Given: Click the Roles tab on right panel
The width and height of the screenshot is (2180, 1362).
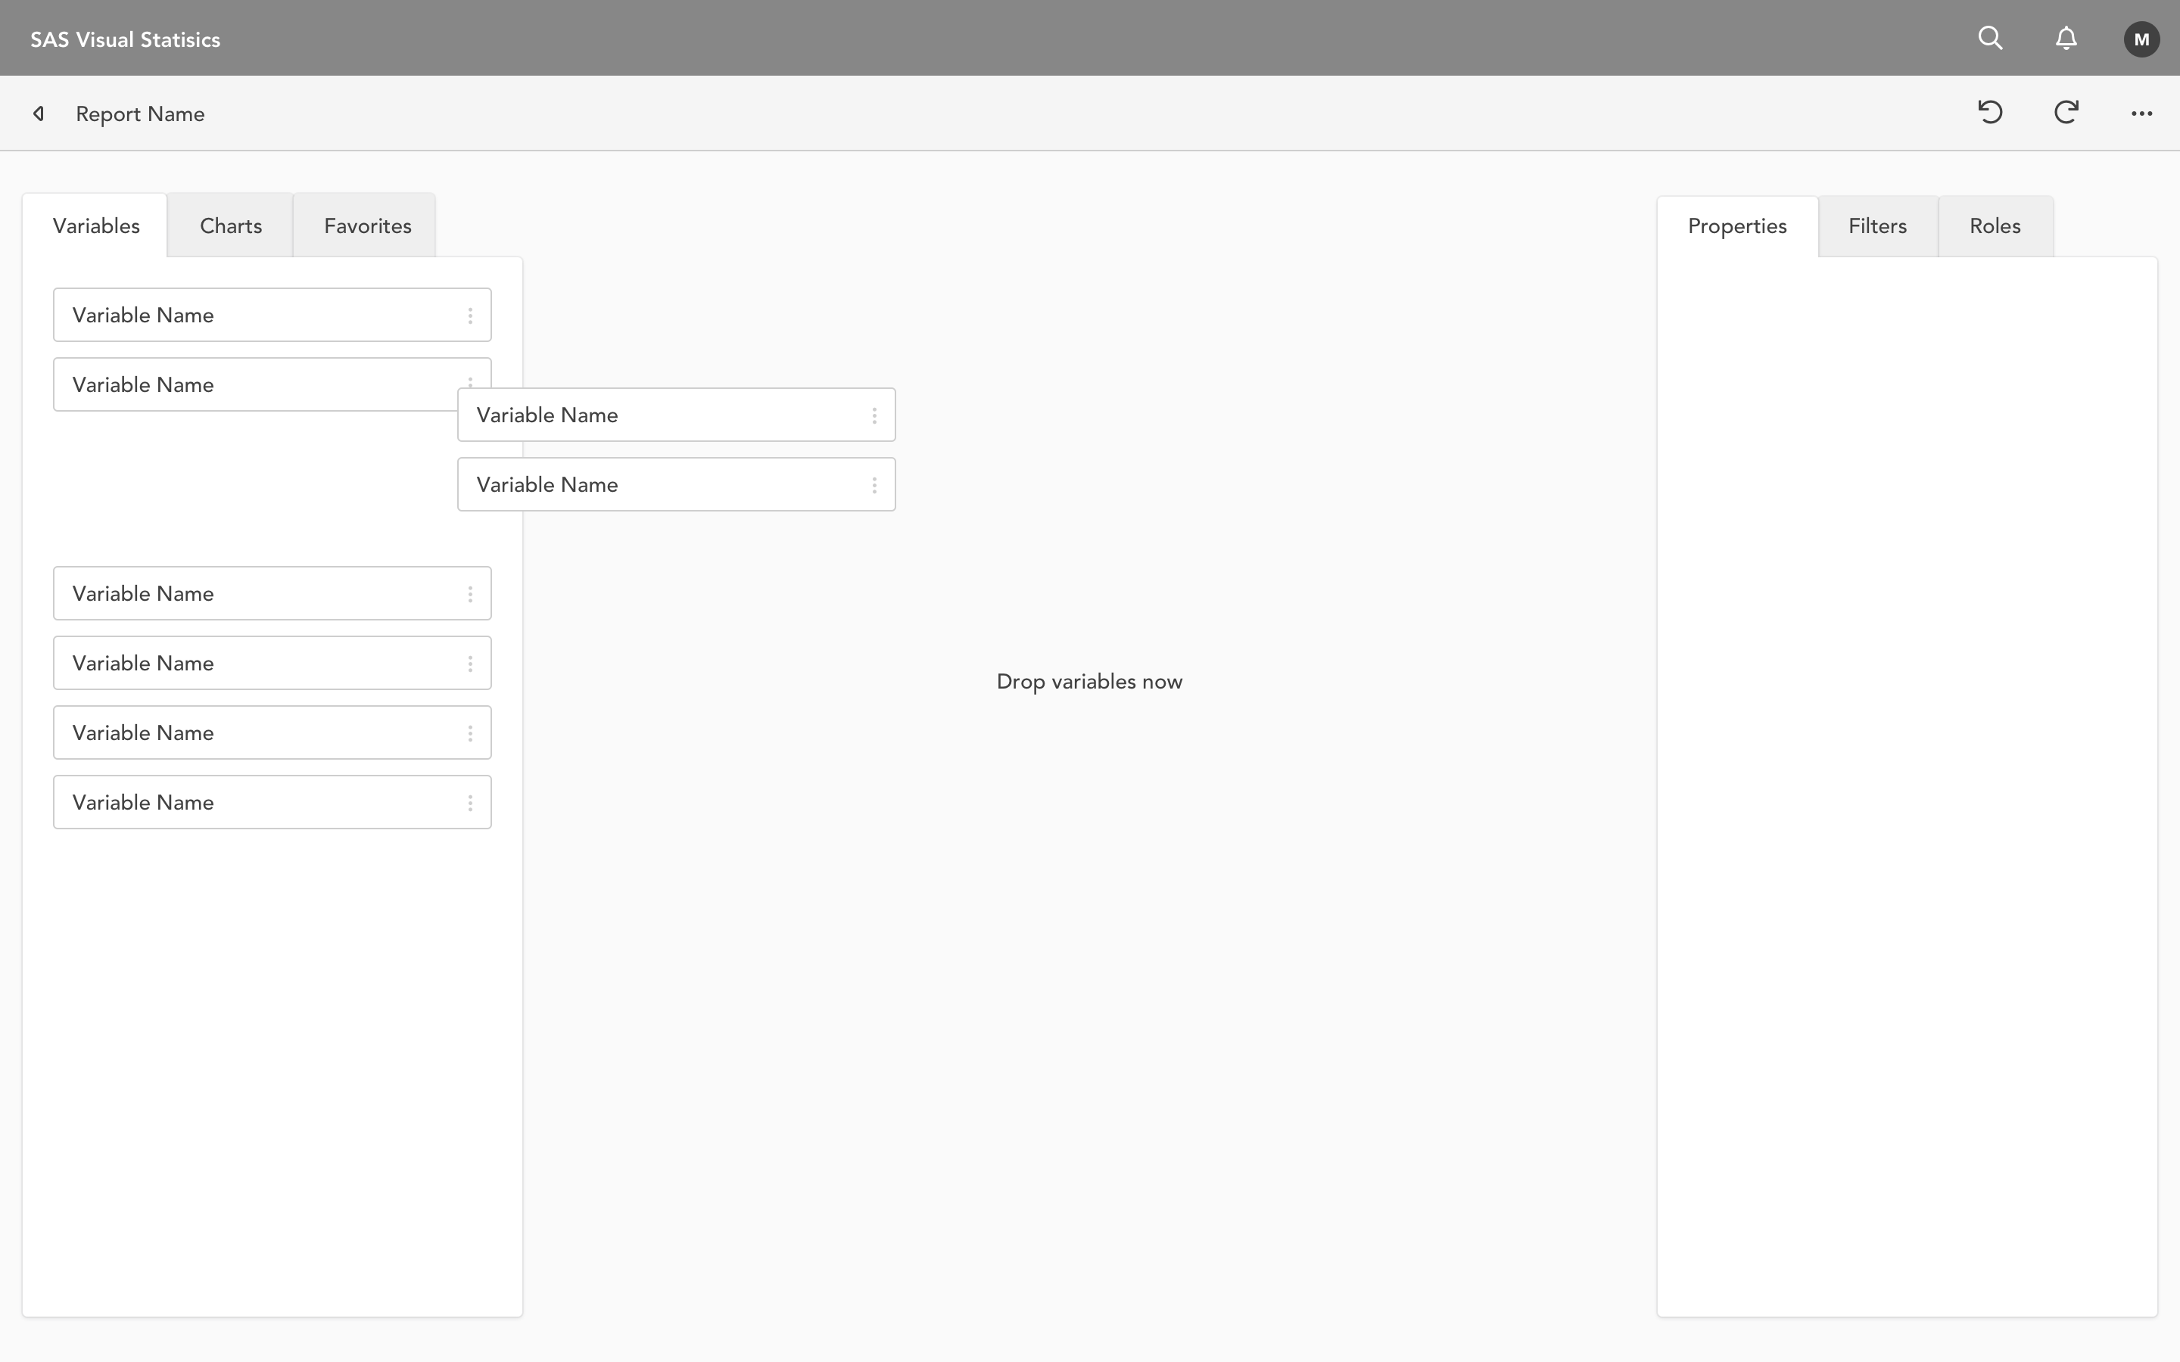Looking at the screenshot, I should (1995, 226).
